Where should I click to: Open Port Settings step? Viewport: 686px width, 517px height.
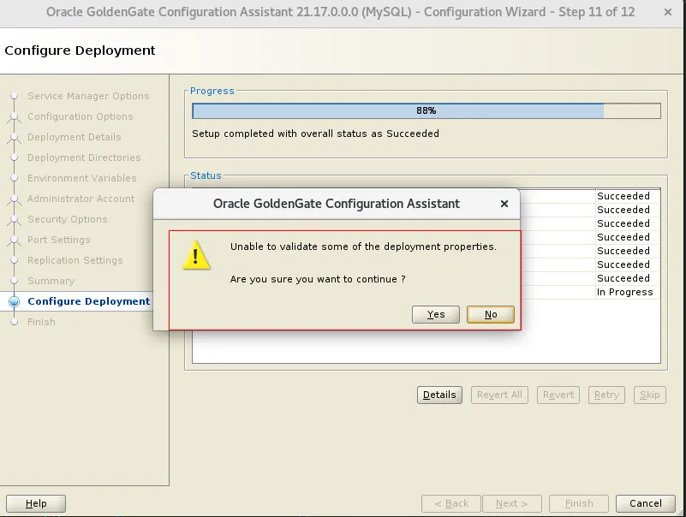click(x=59, y=240)
